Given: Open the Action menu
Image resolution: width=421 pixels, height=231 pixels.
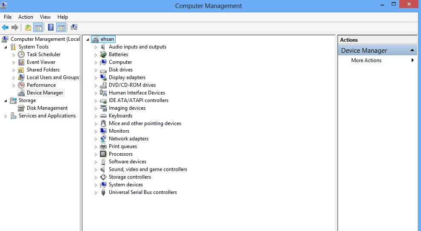Looking at the screenshot, I should click(26, 17).
